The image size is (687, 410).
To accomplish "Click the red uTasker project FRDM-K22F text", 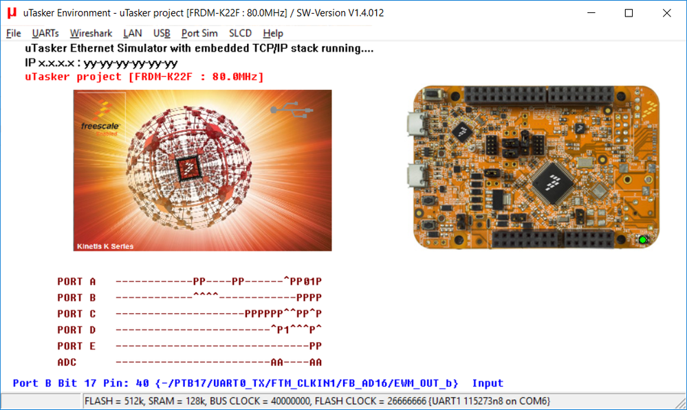I will point(144,77).
